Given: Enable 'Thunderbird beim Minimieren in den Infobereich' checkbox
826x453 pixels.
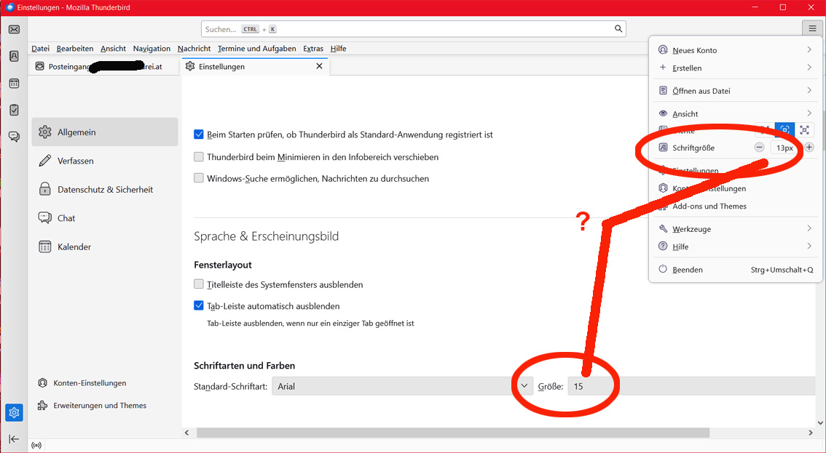Looking at the screenshot, I should (x=199, y=157).
